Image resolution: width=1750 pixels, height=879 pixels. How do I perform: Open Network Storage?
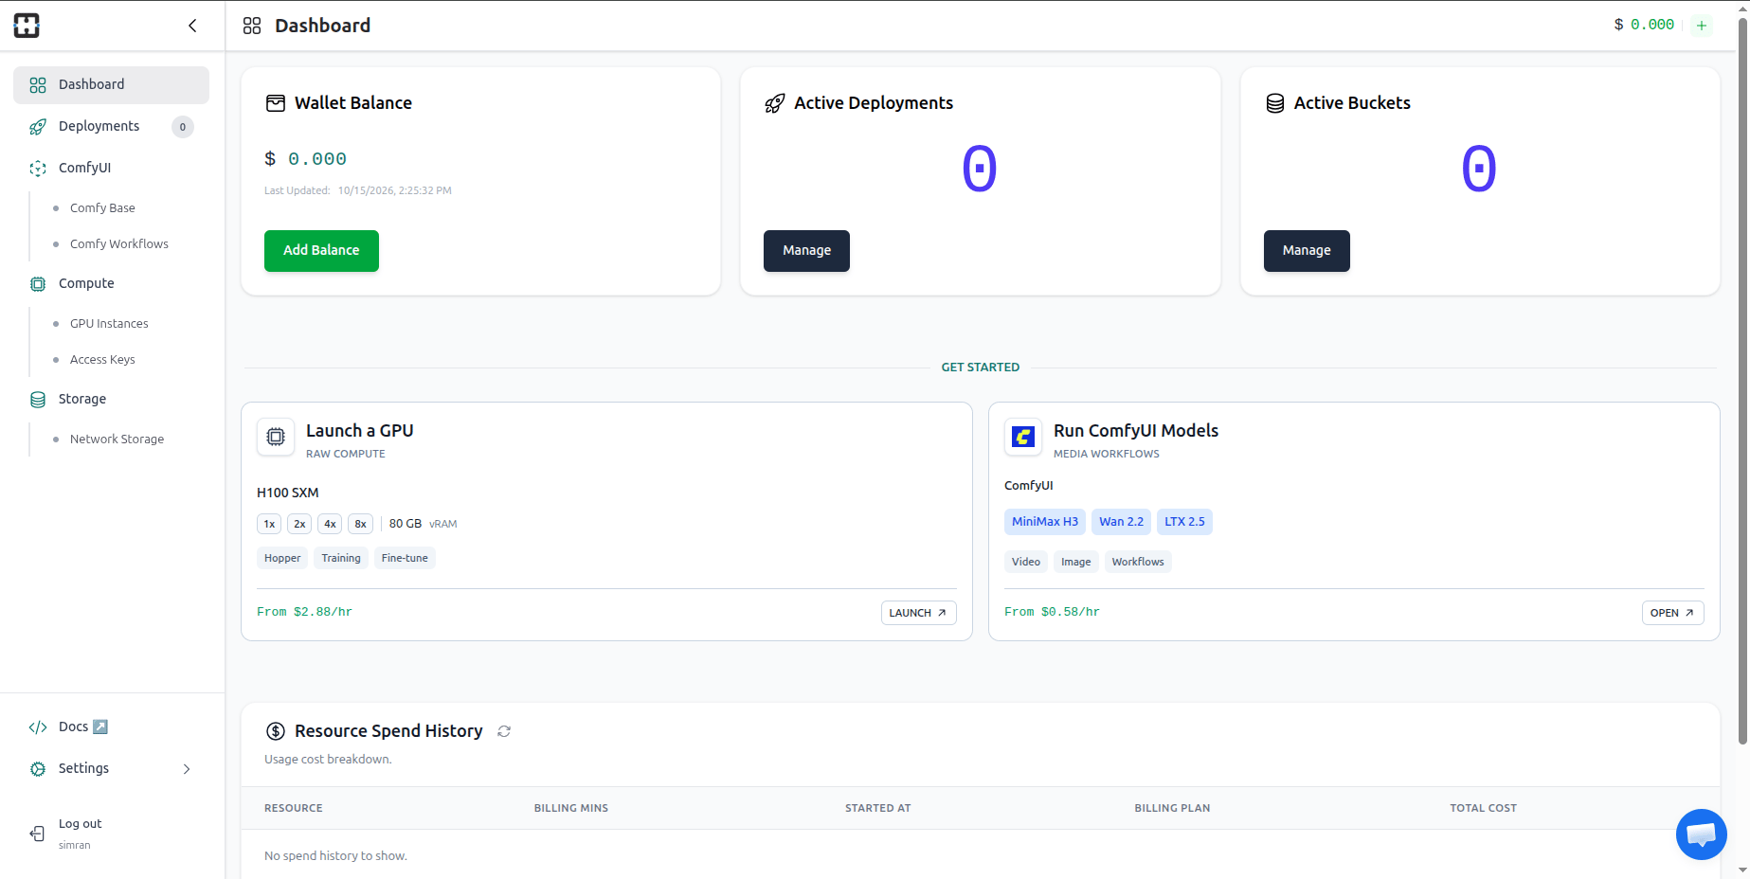(x=117, y=439)
